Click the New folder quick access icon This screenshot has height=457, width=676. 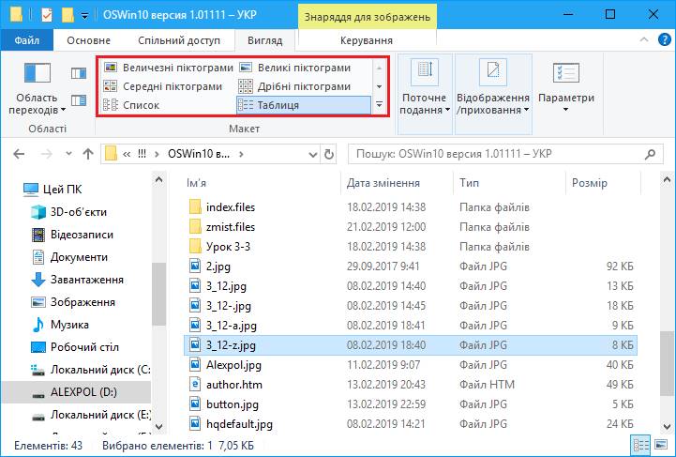click(x=68, y=15)
